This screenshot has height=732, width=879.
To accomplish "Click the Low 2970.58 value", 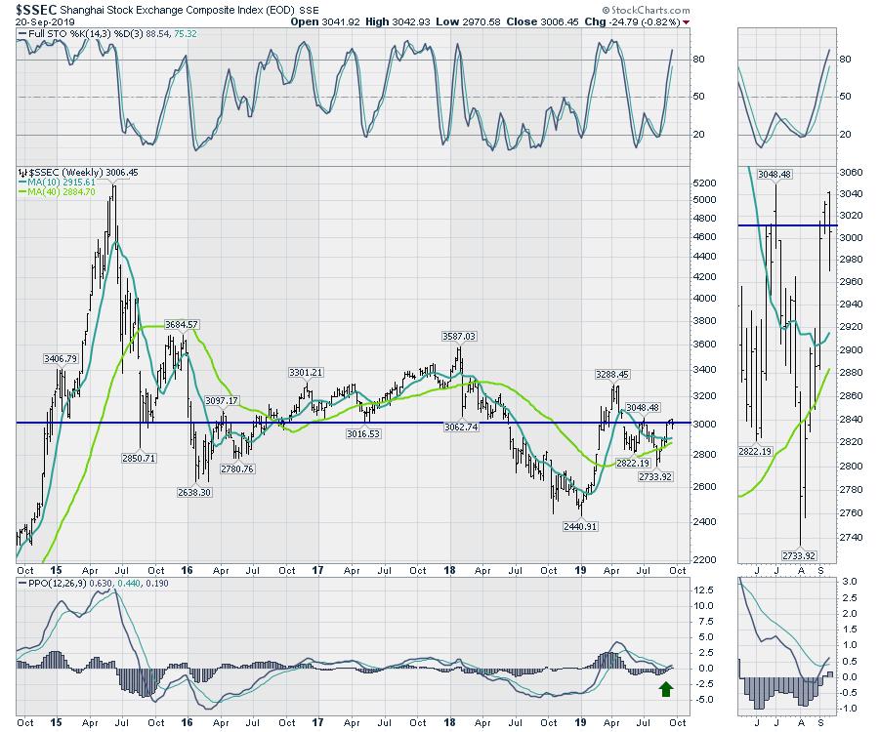I will pyautogui.click(x=468, y=21).
